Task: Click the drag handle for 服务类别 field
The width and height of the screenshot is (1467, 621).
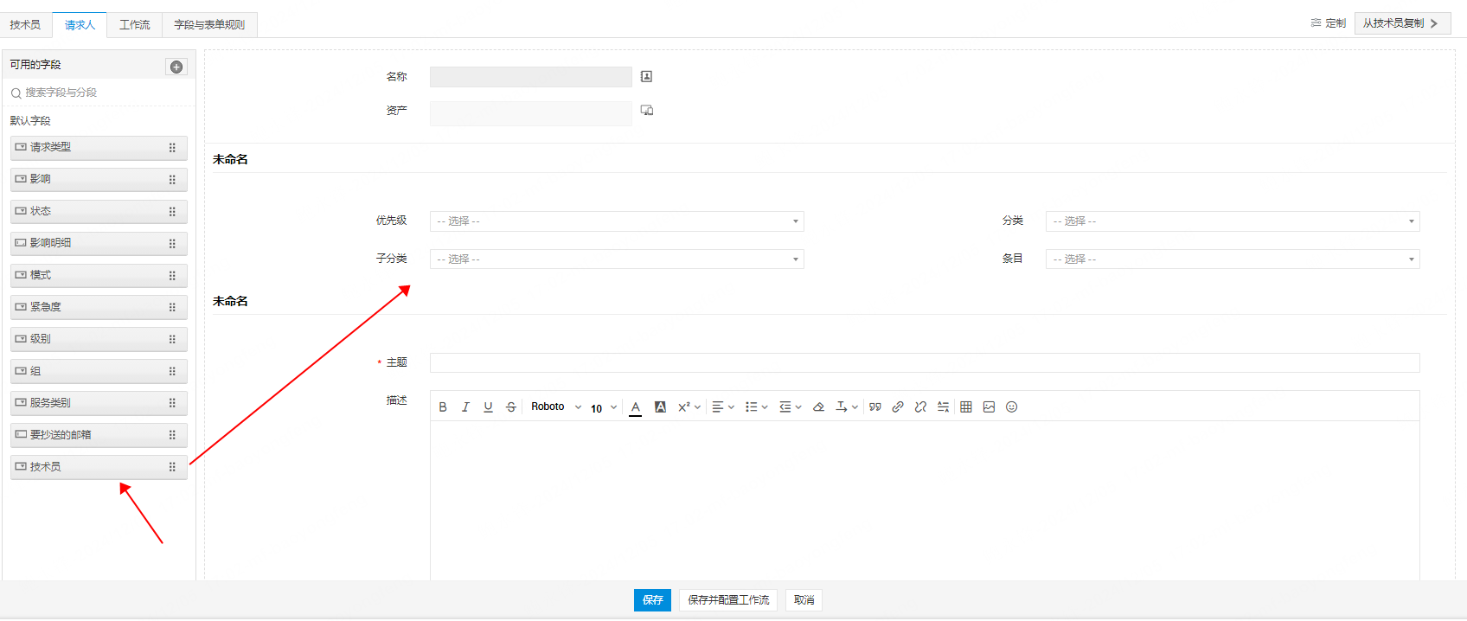Action: click(172, 403)
